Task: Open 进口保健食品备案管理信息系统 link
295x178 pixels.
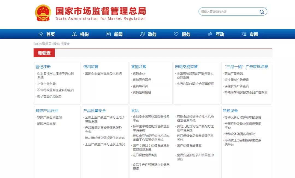Action: point(195,138)
